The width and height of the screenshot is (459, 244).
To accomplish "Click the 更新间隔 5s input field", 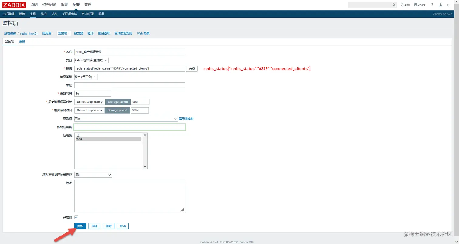I will pos(93,94).
